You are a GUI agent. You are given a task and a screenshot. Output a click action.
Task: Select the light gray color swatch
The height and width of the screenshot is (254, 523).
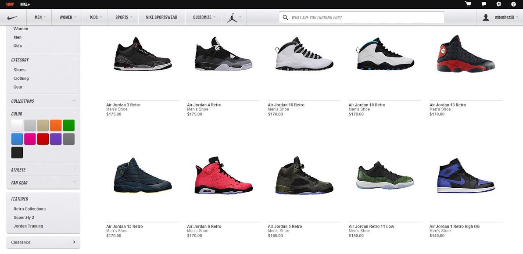click(x=30, y=125)
